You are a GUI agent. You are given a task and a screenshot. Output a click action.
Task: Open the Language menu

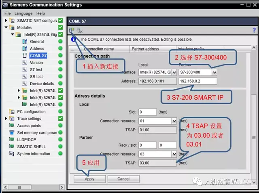coord(23,13)
